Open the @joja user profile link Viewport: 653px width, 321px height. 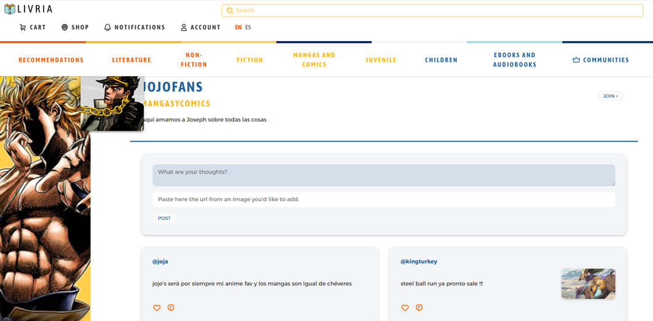(x=160, y=261)
